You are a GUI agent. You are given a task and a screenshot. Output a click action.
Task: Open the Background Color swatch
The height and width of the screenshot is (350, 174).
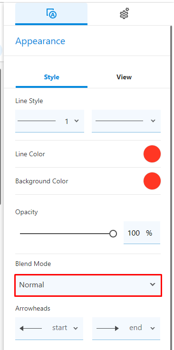152,181
